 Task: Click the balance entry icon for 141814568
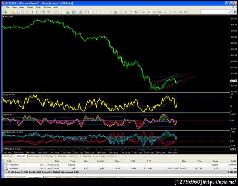click(6, 165)
